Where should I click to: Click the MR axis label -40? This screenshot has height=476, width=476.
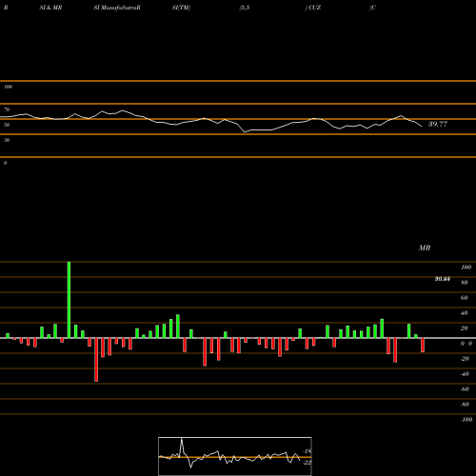tap(465, 374)
